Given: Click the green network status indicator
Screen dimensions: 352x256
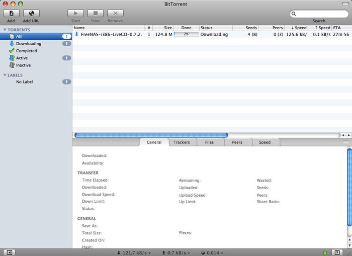Looking at the screenshot, I should pos(325,253).
